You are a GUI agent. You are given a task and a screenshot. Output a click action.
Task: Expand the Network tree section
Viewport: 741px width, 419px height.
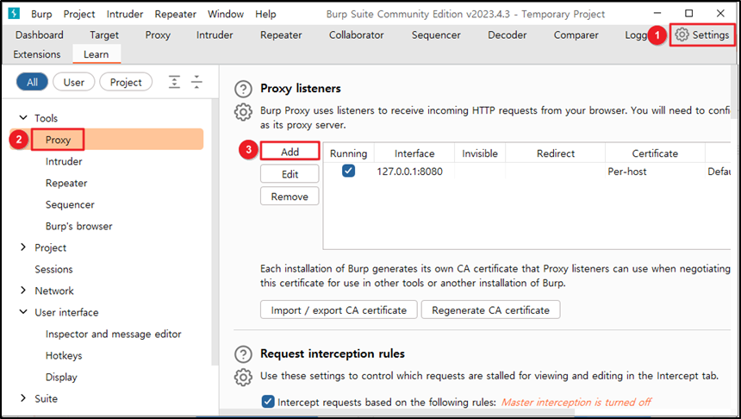22,290
